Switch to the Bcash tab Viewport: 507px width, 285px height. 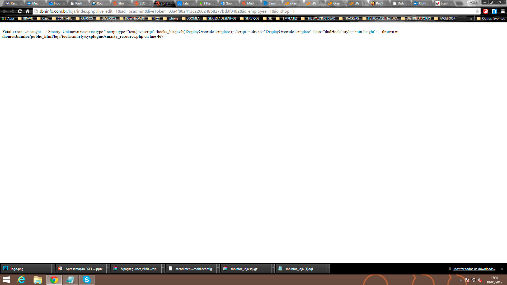pyautogui.click(x=443, y=3)
